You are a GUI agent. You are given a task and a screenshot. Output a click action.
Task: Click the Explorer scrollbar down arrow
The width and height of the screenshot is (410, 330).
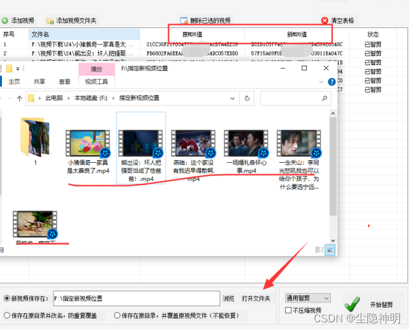(x=333, y=241)
